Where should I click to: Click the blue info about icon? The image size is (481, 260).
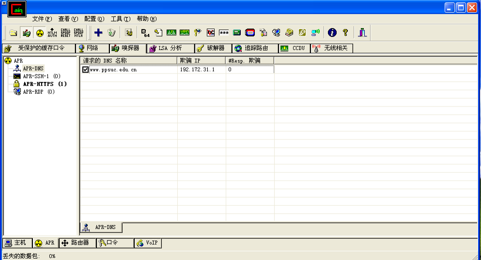click(x=332, y=32)
